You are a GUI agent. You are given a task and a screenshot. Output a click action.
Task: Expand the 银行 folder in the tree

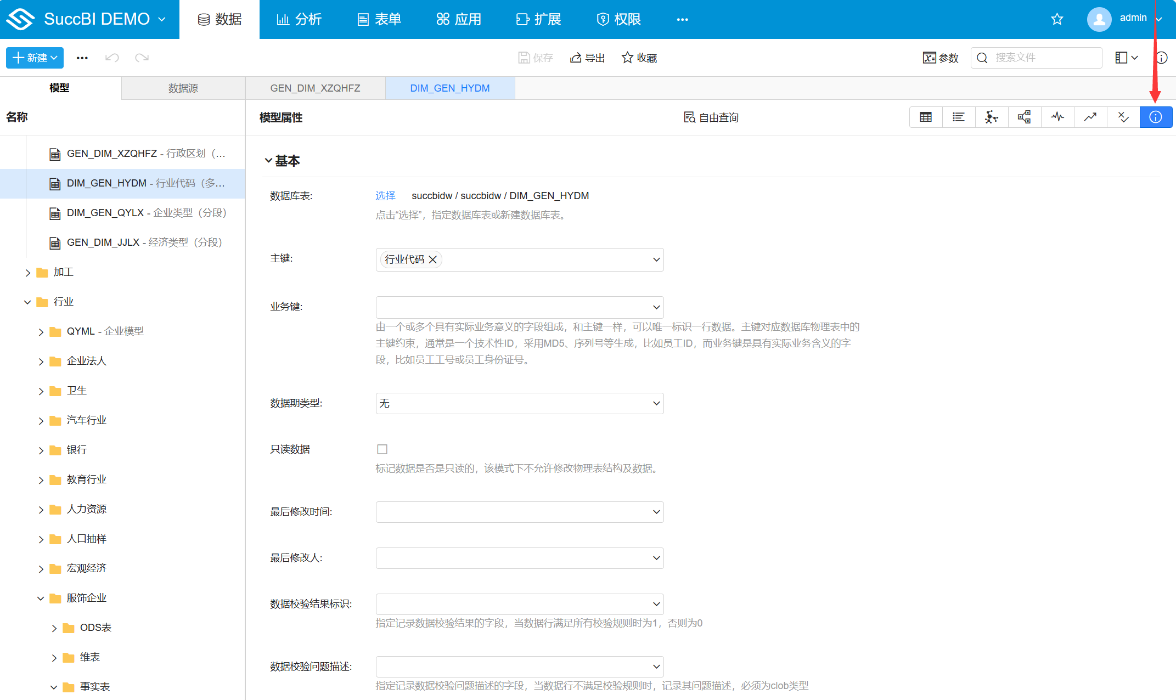(x=41, y=450)
